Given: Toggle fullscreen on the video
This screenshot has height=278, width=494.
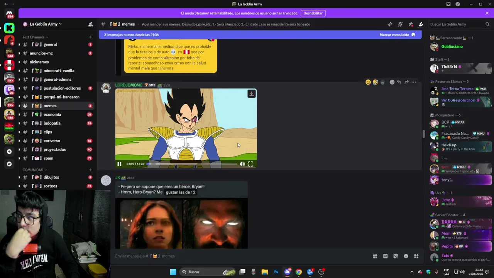Looking at the screenshot, I should point(250,164).
